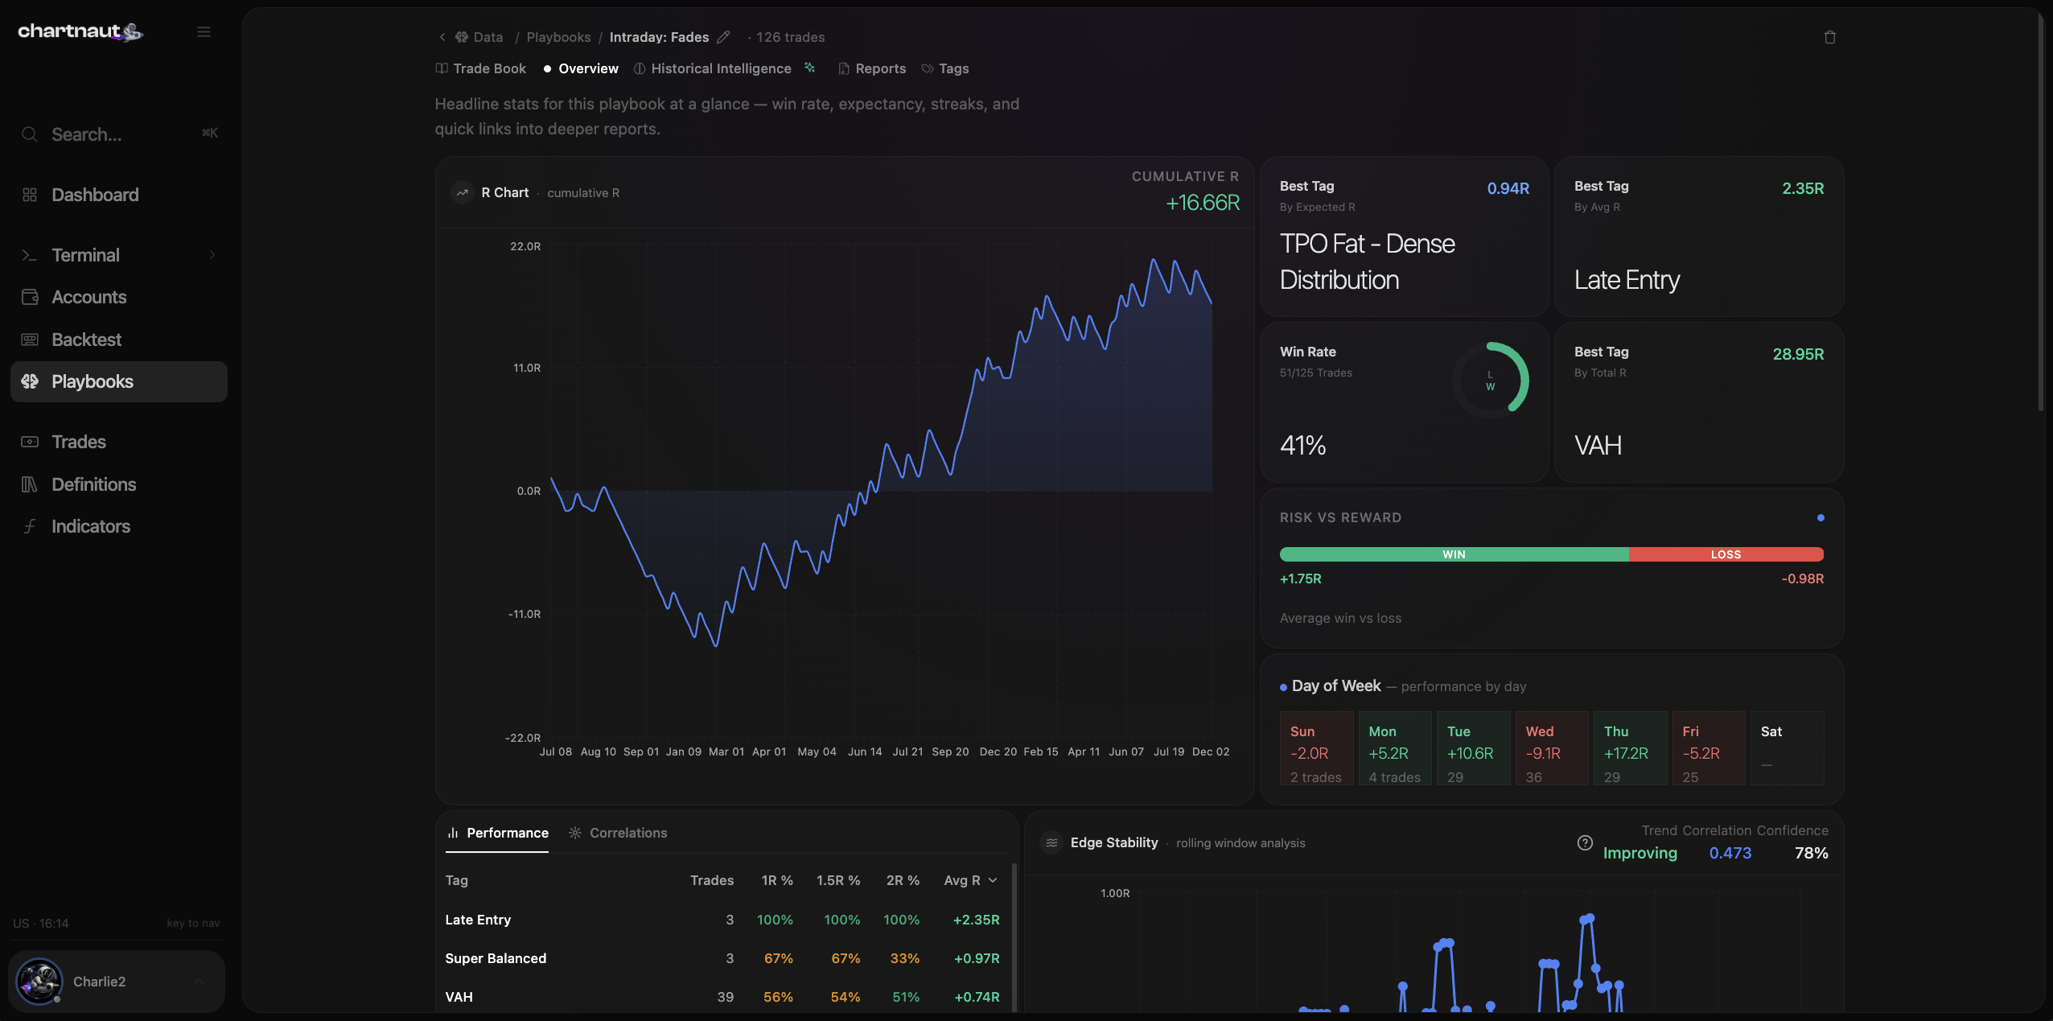Screen dimensions: 2053x1021
Task: Select the Tue +10.6R day card
Action: point(1473,748)
